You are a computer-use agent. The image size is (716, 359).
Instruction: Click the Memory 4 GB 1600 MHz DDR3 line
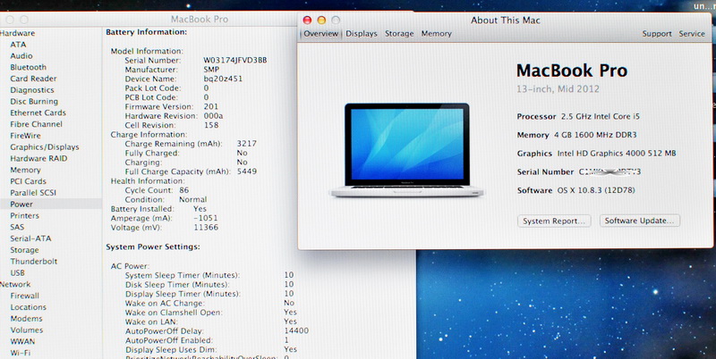point(576,135)
